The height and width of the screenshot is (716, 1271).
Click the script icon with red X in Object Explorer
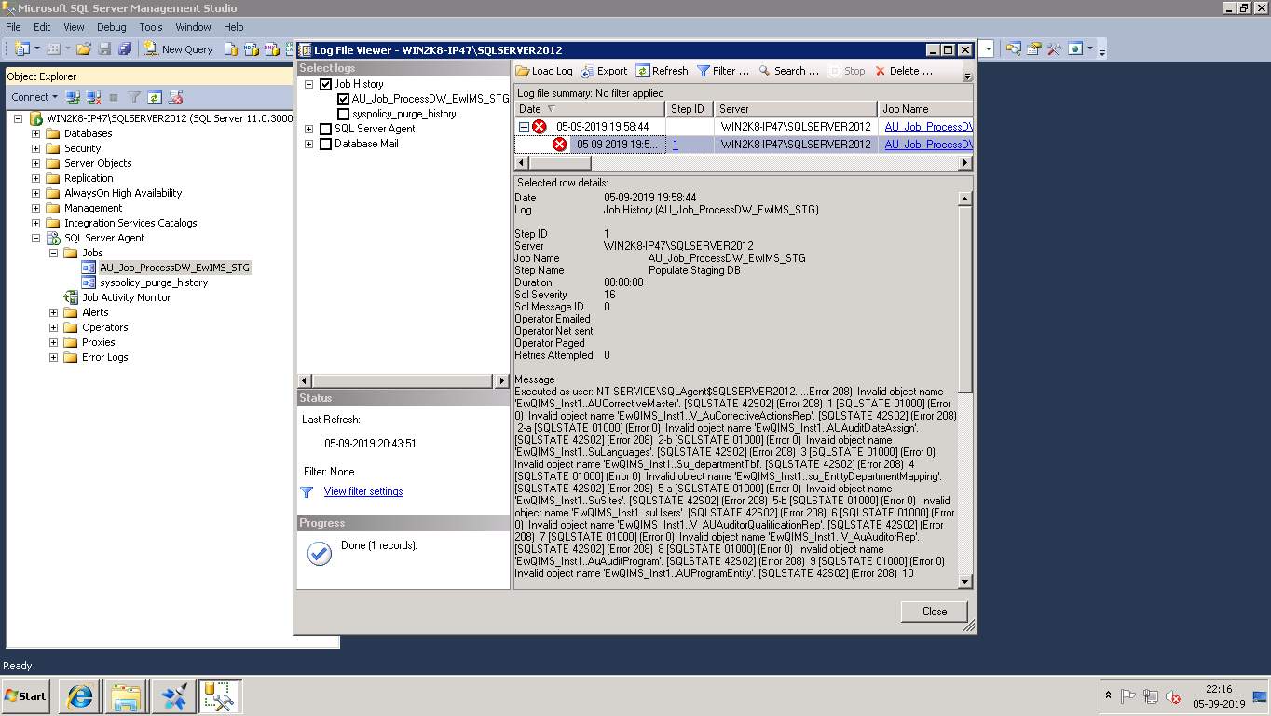pyautogui.click(x=175, y=97)
